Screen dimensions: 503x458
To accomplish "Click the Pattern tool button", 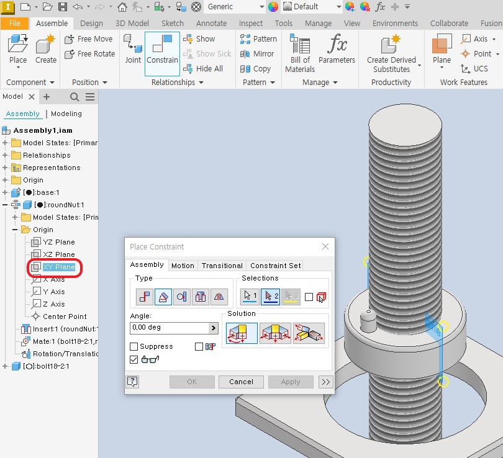I will 258,38.
